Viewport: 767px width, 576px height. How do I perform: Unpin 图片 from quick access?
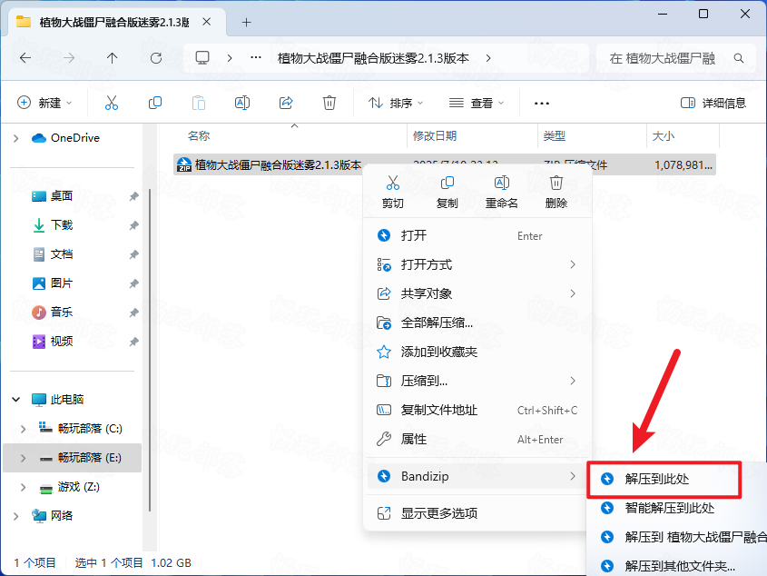pyautogui.click(x=133, y=283)
